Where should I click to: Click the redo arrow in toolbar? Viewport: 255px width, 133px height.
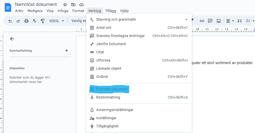point(18,21)
